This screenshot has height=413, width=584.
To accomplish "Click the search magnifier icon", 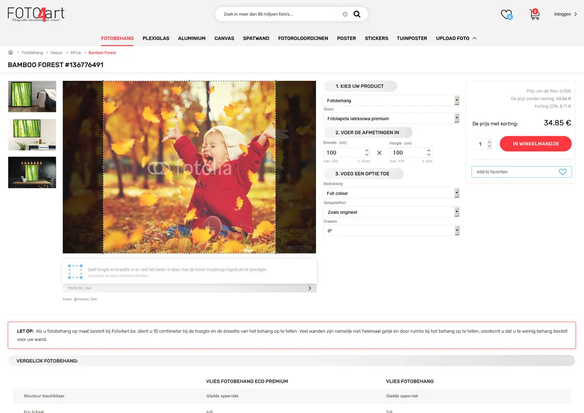I will [x=357, y=14].
